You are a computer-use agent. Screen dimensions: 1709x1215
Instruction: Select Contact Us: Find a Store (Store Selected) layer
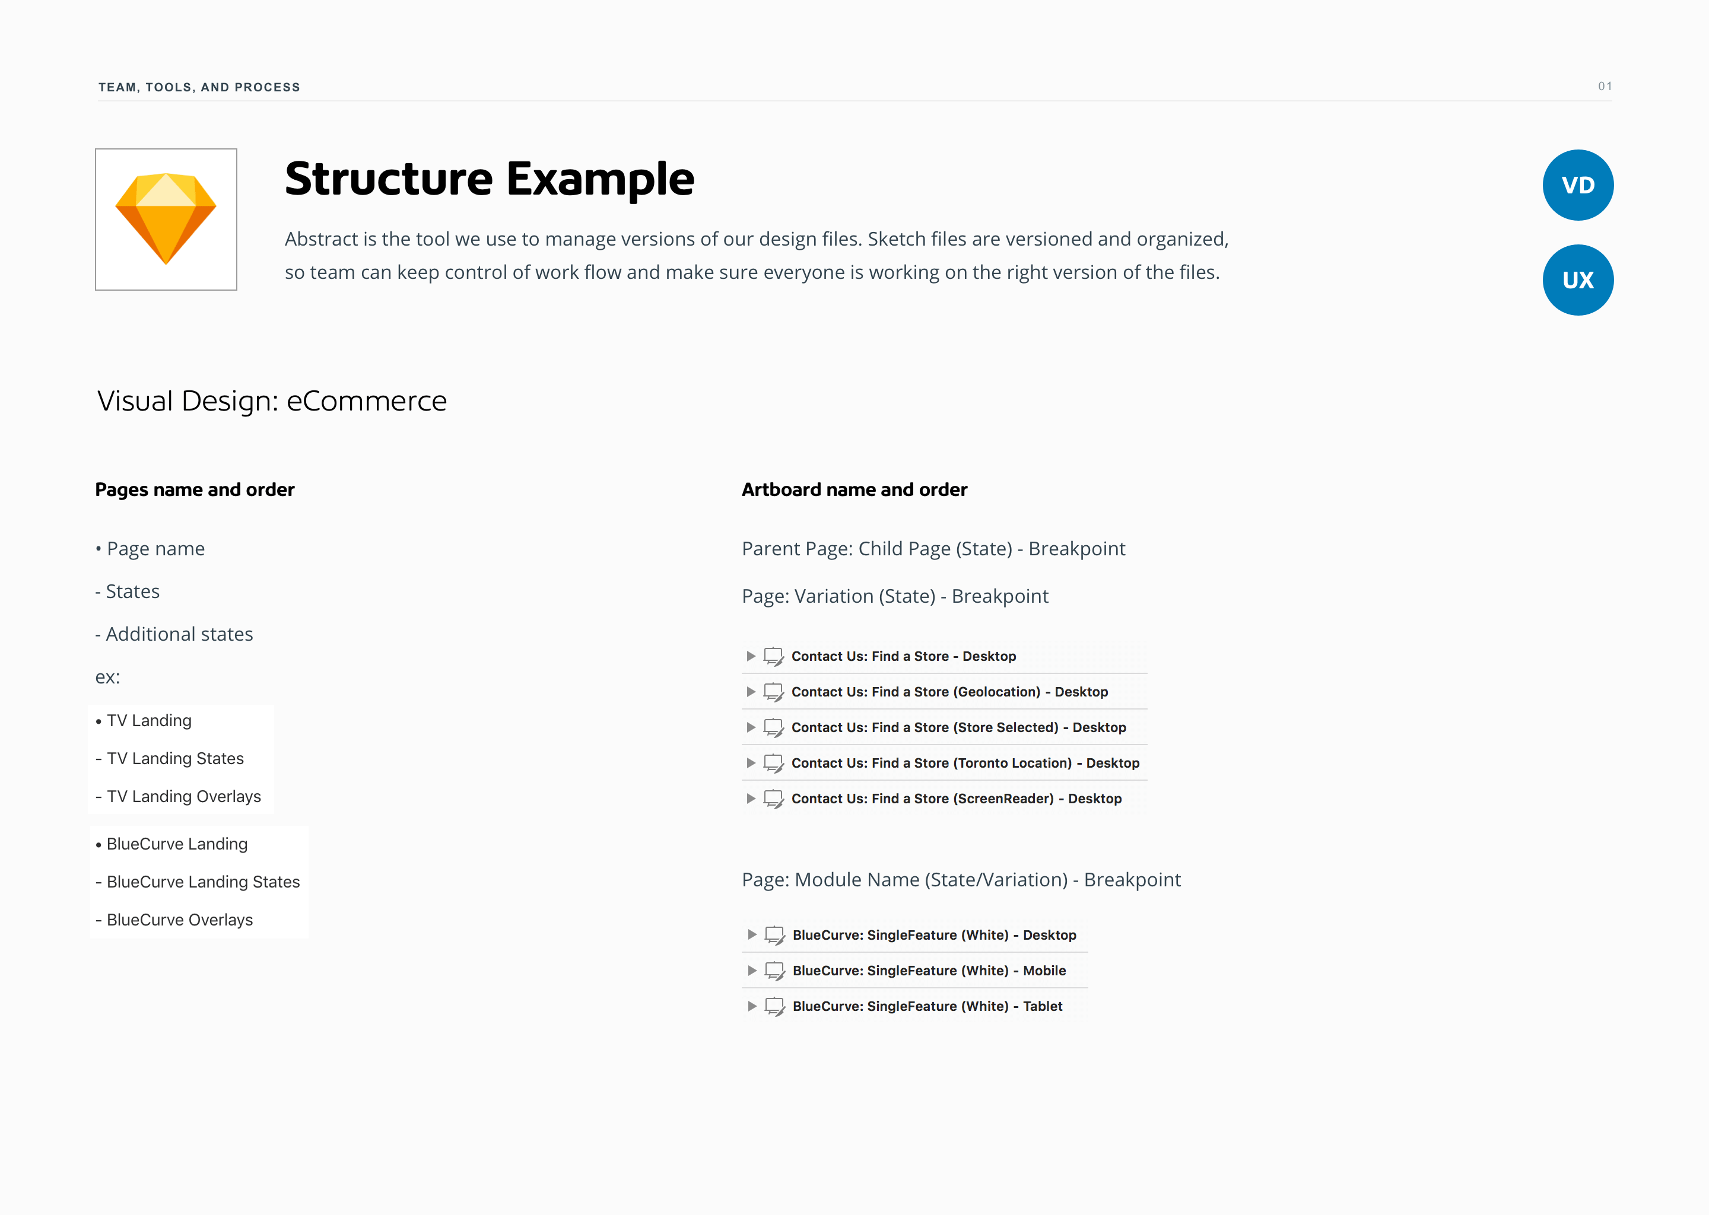coord(958,727)
